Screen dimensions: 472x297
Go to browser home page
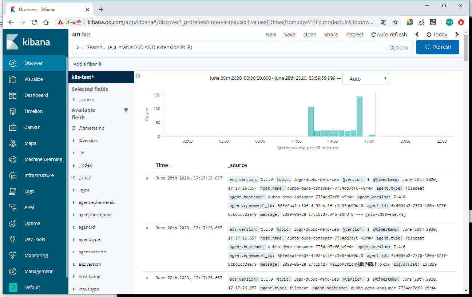tap(46, 22)
